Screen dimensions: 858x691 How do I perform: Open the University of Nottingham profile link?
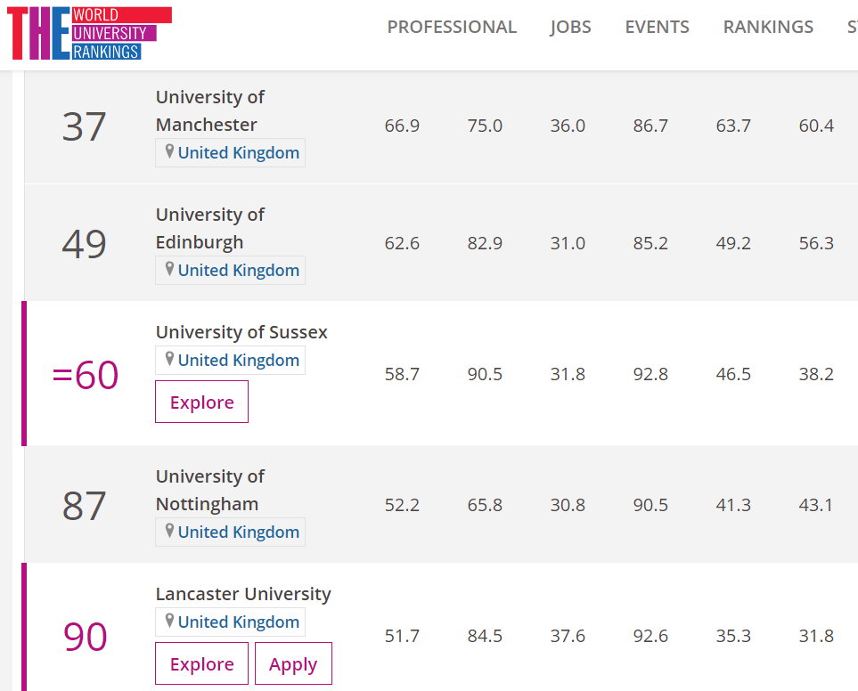(209, 490)
